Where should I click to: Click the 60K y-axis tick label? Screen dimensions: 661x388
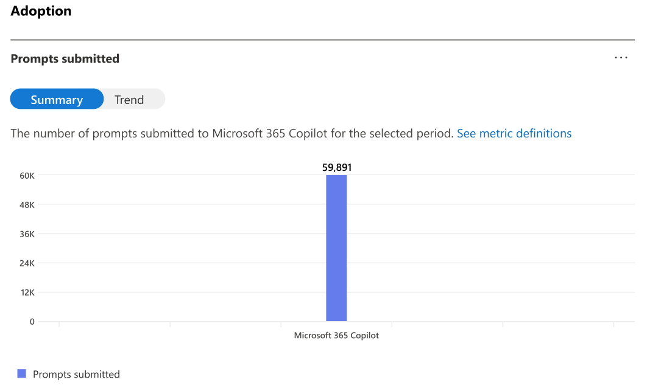tap(27, 176)
